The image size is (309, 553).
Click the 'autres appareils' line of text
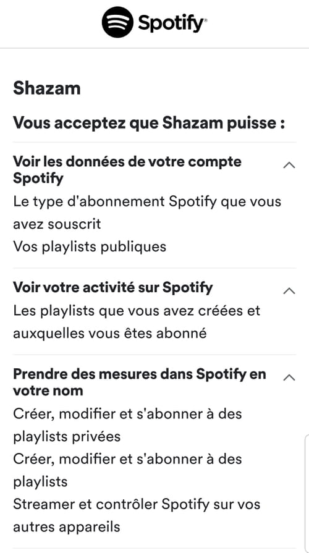[x=67, y=527]
